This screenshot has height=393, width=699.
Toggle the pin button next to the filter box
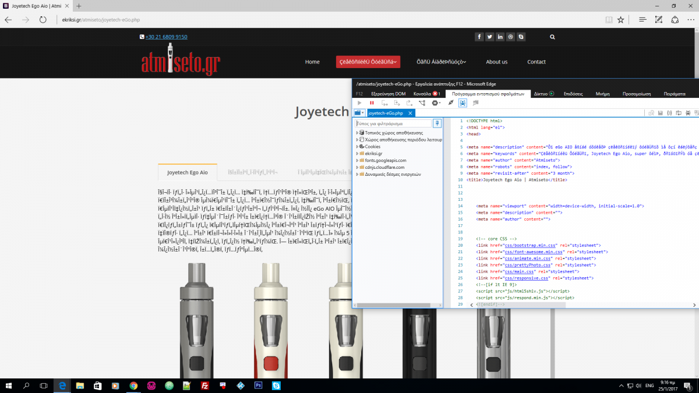coord(437,123)
